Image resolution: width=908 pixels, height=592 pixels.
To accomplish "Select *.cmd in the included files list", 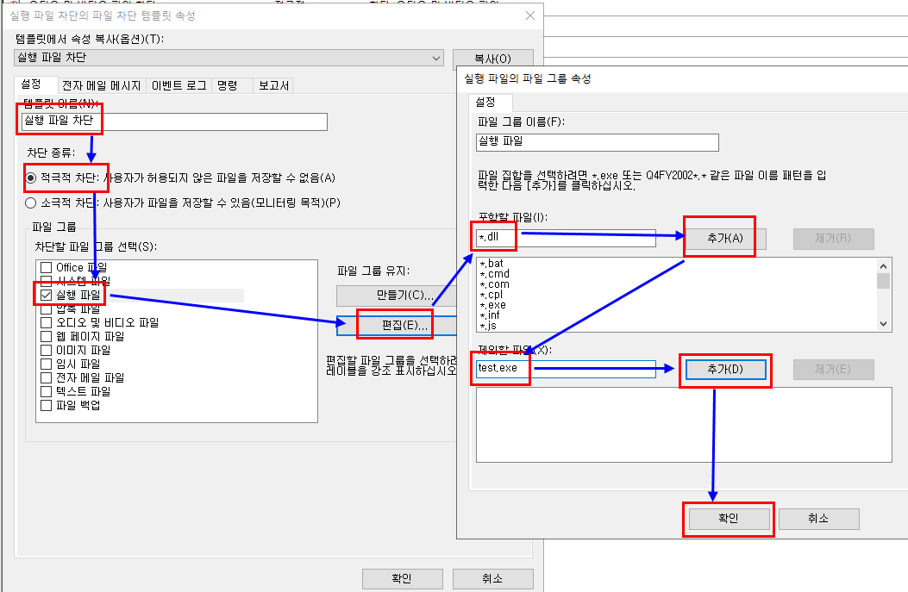I will coord(494,274).
